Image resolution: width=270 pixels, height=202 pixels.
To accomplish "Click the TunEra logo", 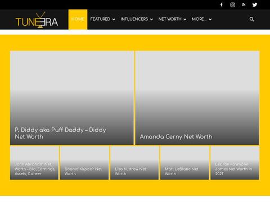I will 37,20.
